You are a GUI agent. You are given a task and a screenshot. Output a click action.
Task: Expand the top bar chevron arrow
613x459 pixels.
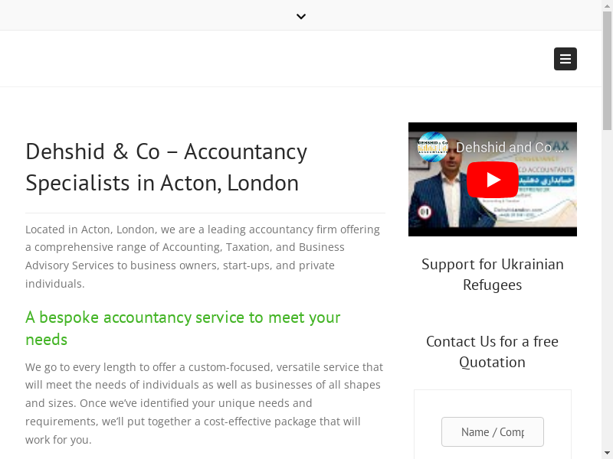[x=301, y=16]
